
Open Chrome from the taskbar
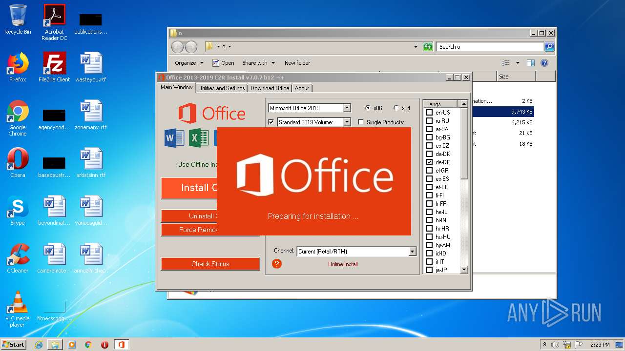click(x=88, y=345)
